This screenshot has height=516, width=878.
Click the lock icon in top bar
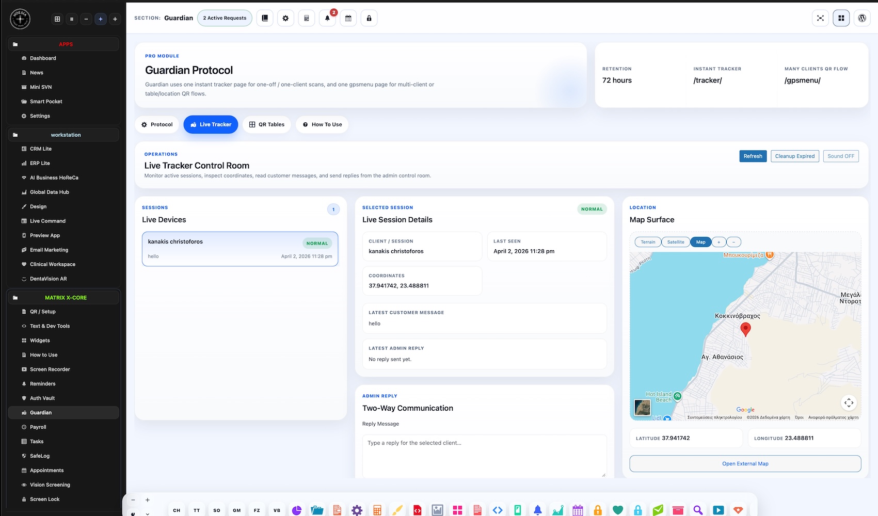pyautogui.click(x=369, y=18)
